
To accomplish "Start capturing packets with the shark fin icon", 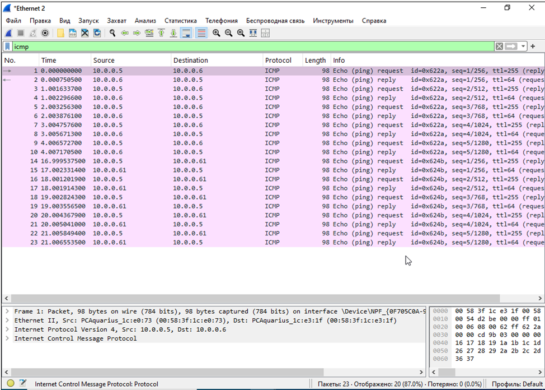I will point(9,33).
